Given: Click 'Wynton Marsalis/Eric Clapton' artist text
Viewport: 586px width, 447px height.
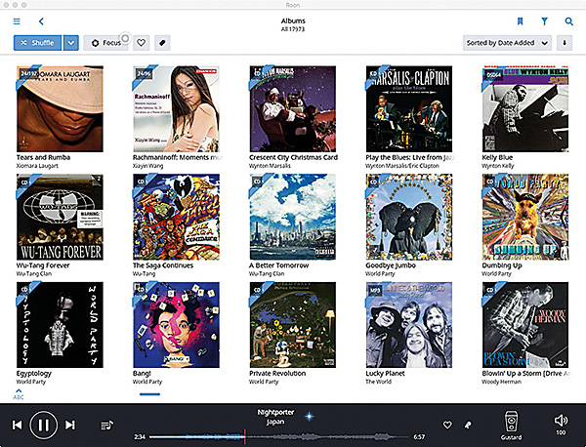Looking at the screenshot, I should point(402,166).
